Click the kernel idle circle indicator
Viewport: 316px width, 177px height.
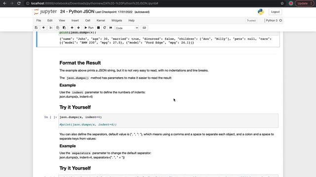280,21
